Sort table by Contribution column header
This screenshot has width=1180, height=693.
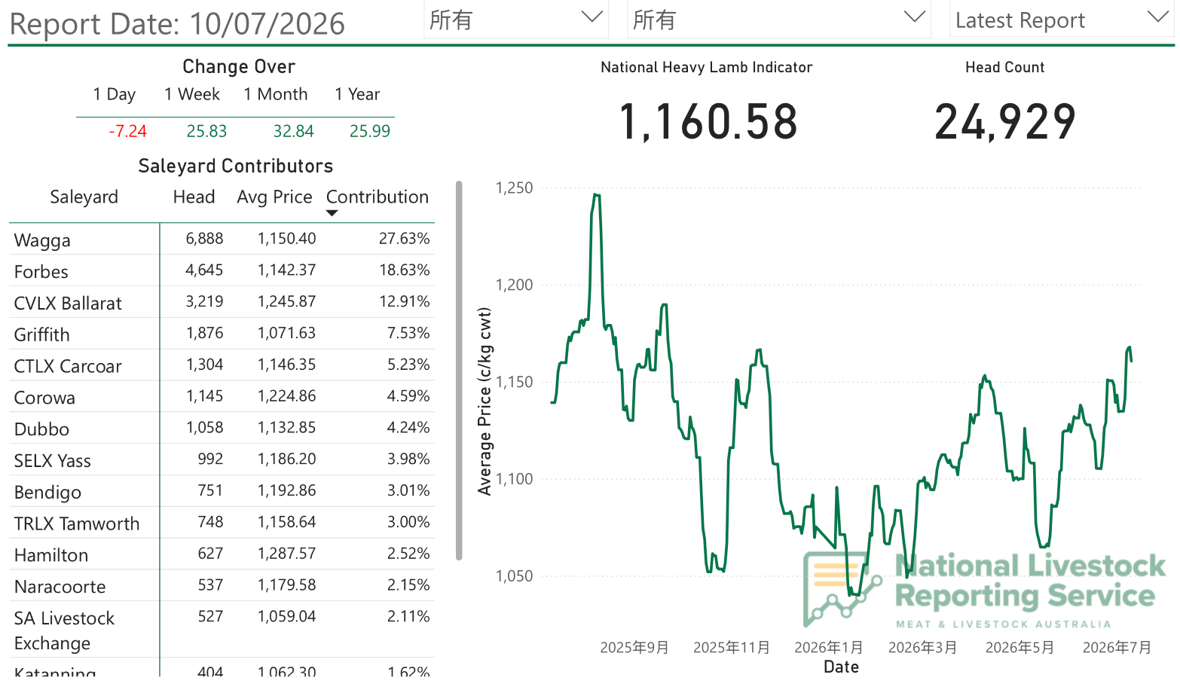pyautogui.click(x=377, y=197)
